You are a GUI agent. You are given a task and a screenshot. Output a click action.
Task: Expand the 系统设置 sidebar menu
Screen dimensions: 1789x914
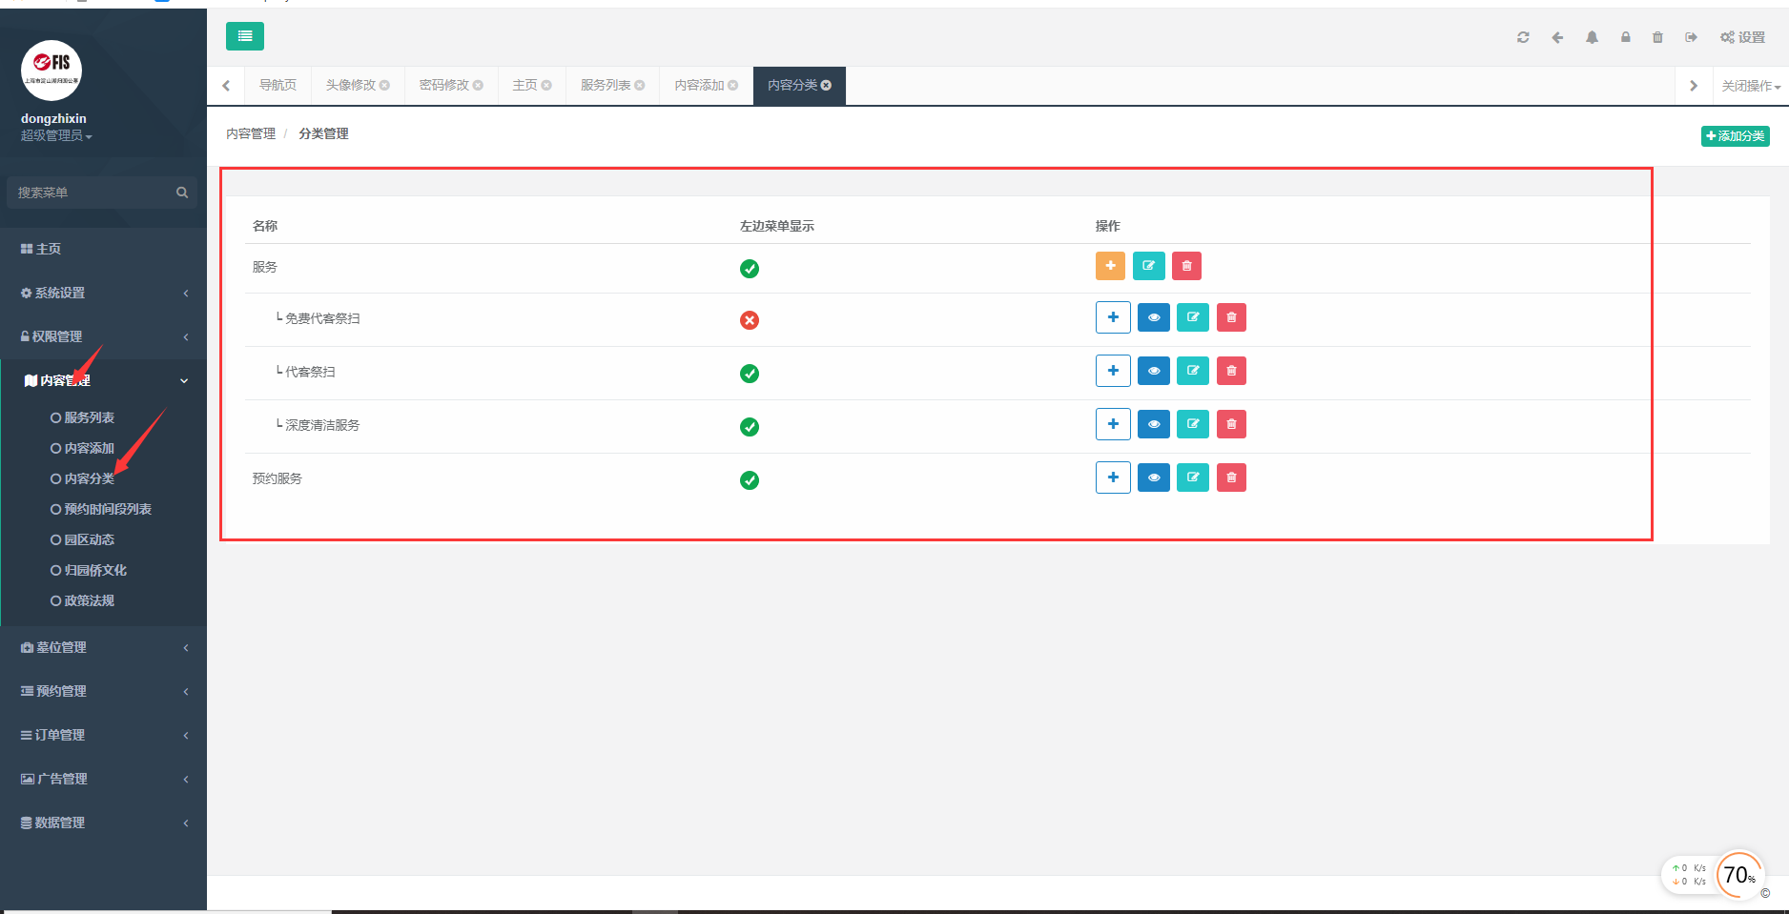(103, 293)
